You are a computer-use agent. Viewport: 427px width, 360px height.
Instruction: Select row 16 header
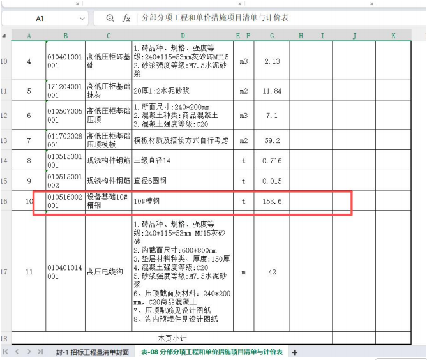point(6,202)
